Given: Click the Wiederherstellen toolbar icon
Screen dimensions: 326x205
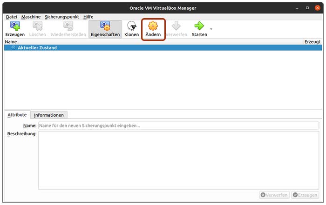Looking at the screenshot, I should [68, 26].
